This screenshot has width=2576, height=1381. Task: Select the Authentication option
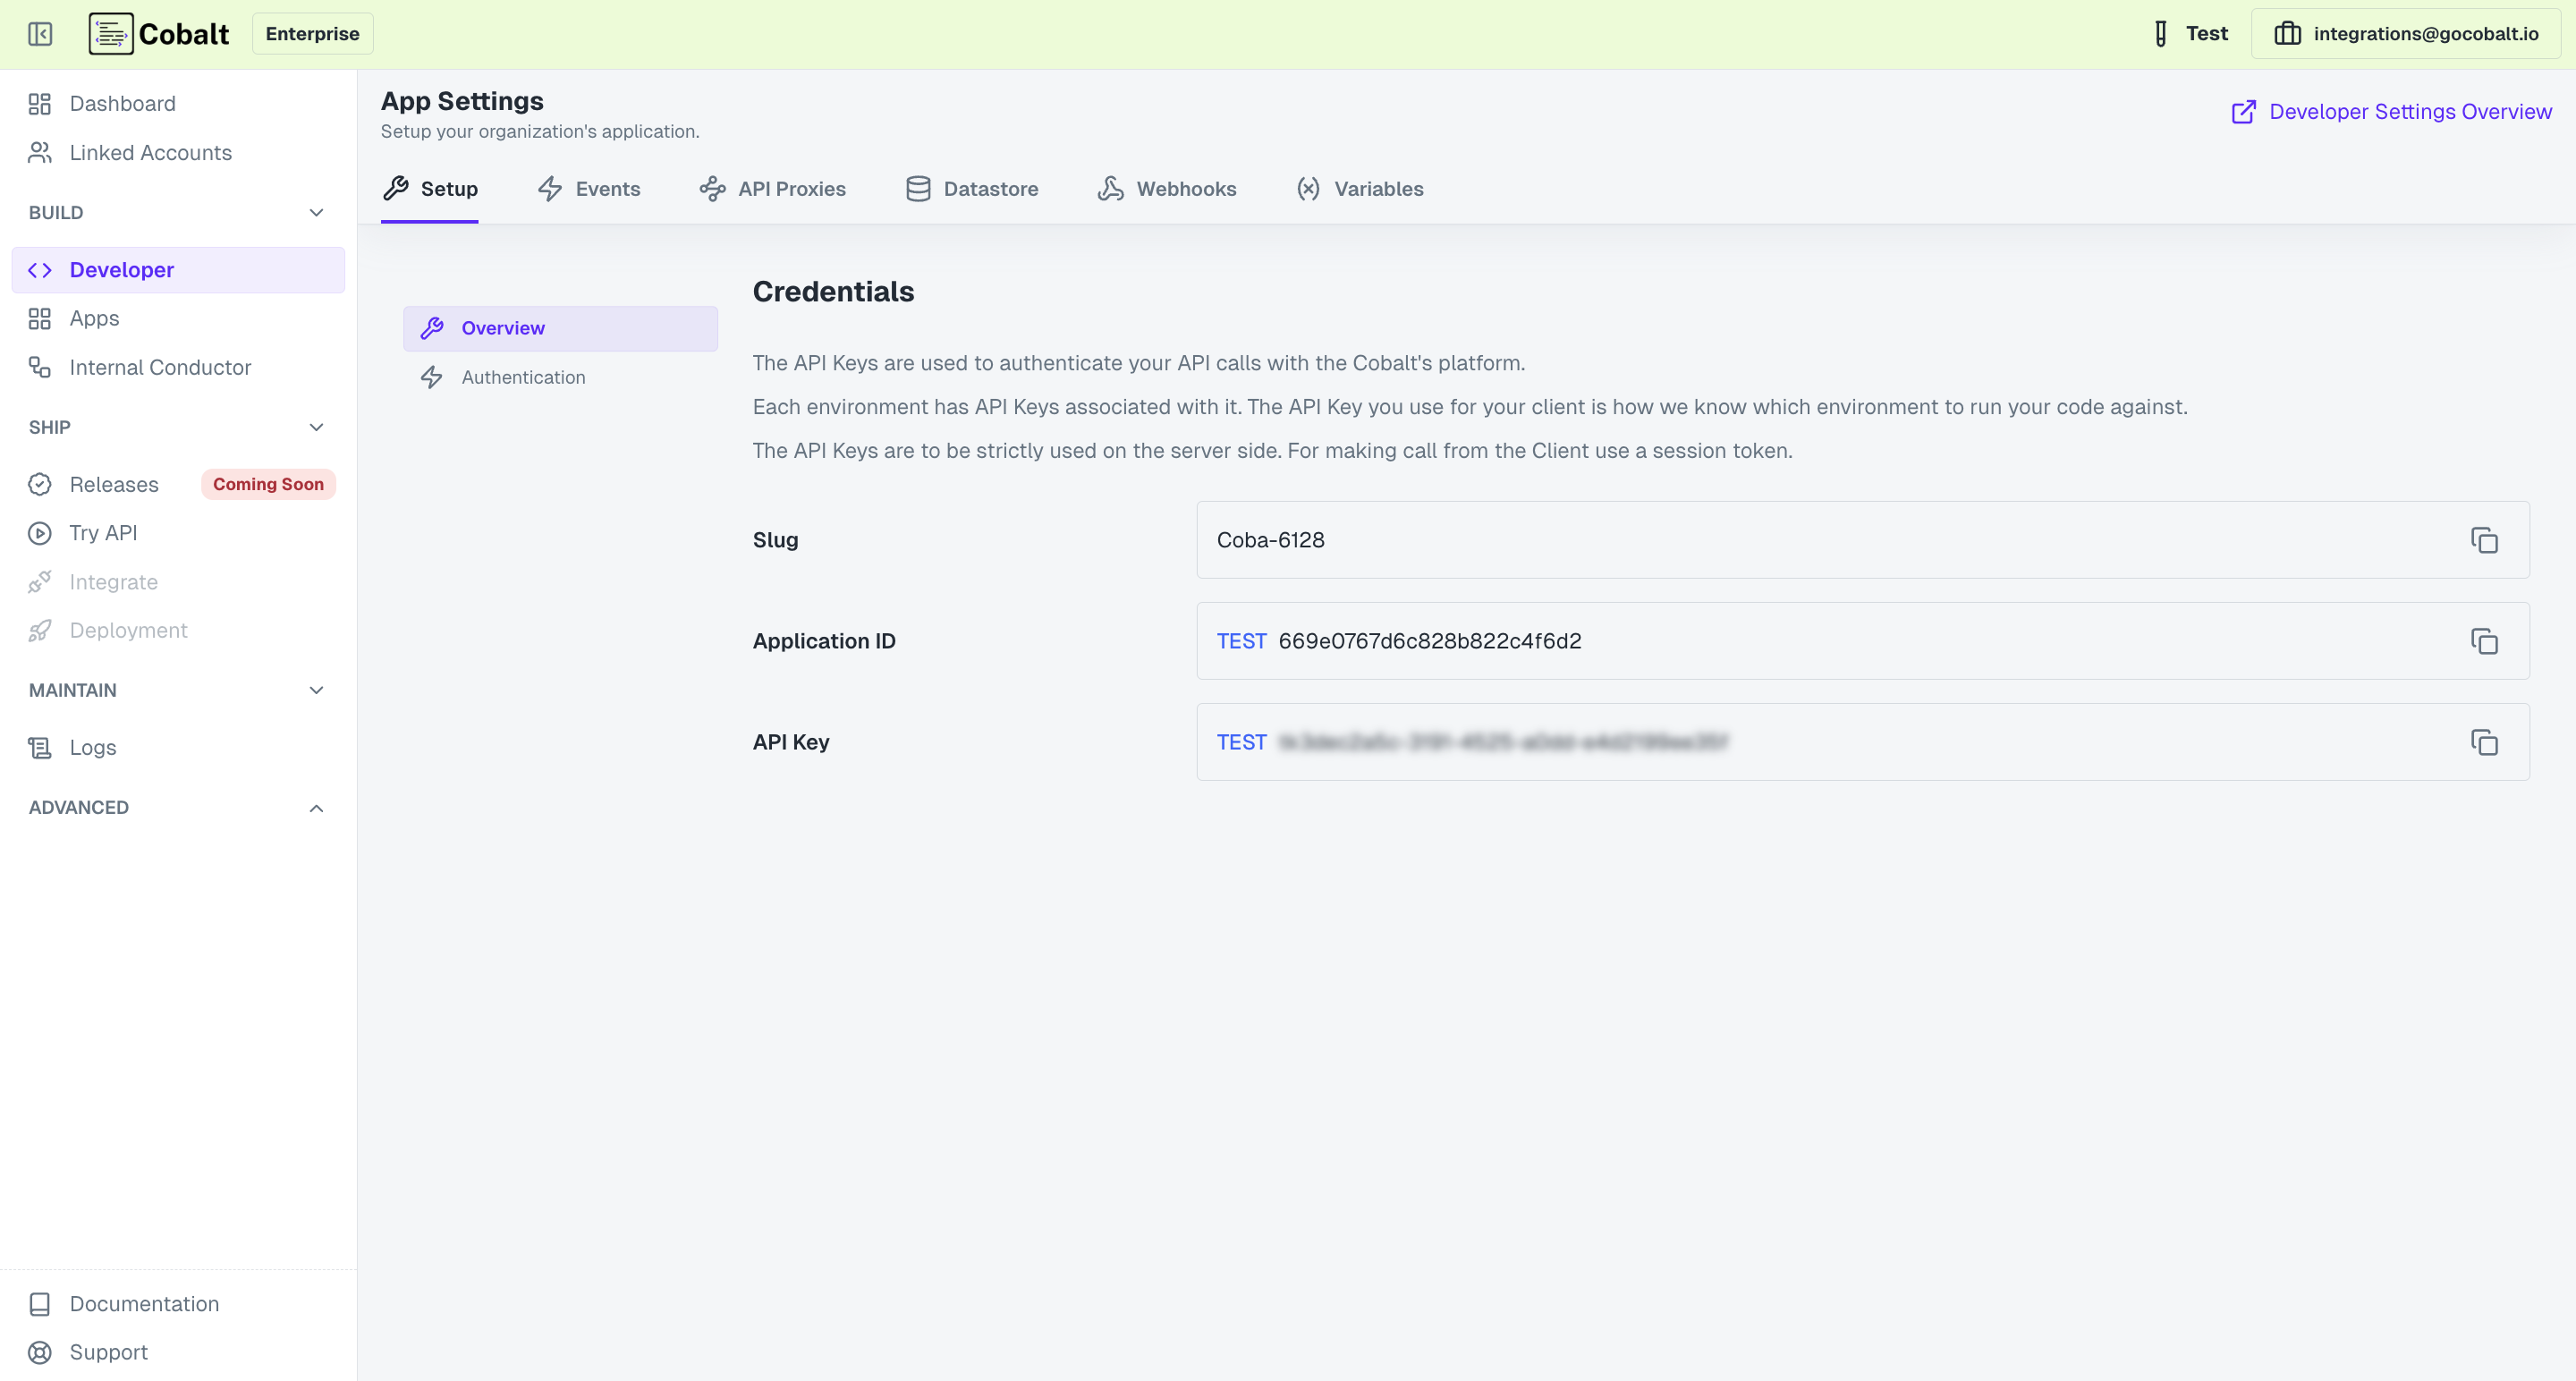[x=524, y=377]
